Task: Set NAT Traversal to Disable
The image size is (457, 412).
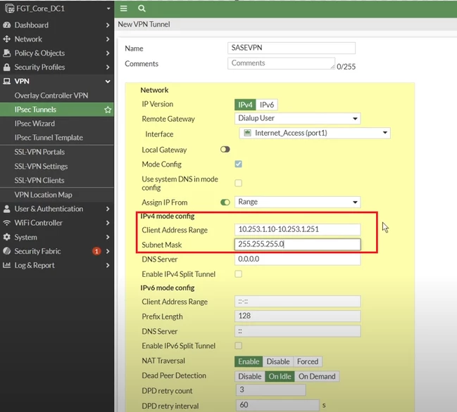Action: point(278,361)
